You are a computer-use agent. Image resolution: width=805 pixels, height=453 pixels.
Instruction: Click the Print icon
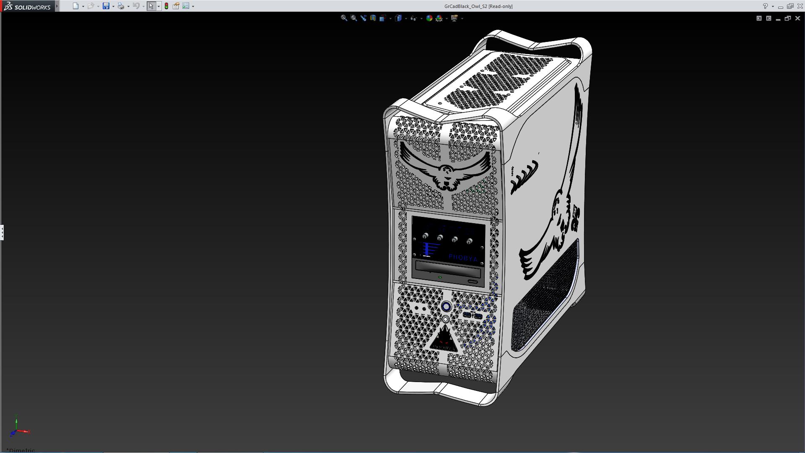tap(121, 6)
